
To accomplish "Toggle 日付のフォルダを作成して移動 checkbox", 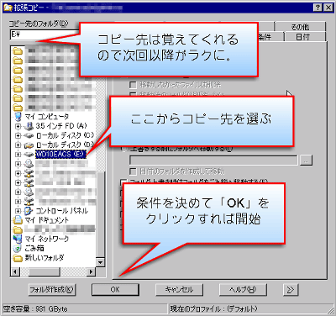I will click(133, 171).
